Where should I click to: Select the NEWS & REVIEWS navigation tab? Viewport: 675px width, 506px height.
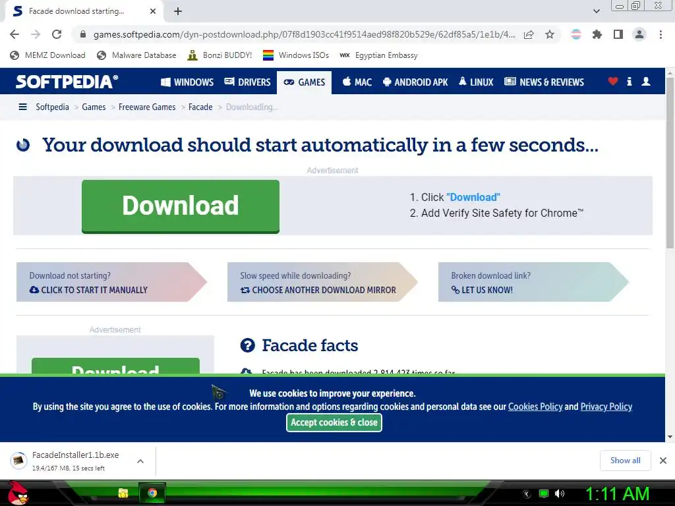coord(544,82)
